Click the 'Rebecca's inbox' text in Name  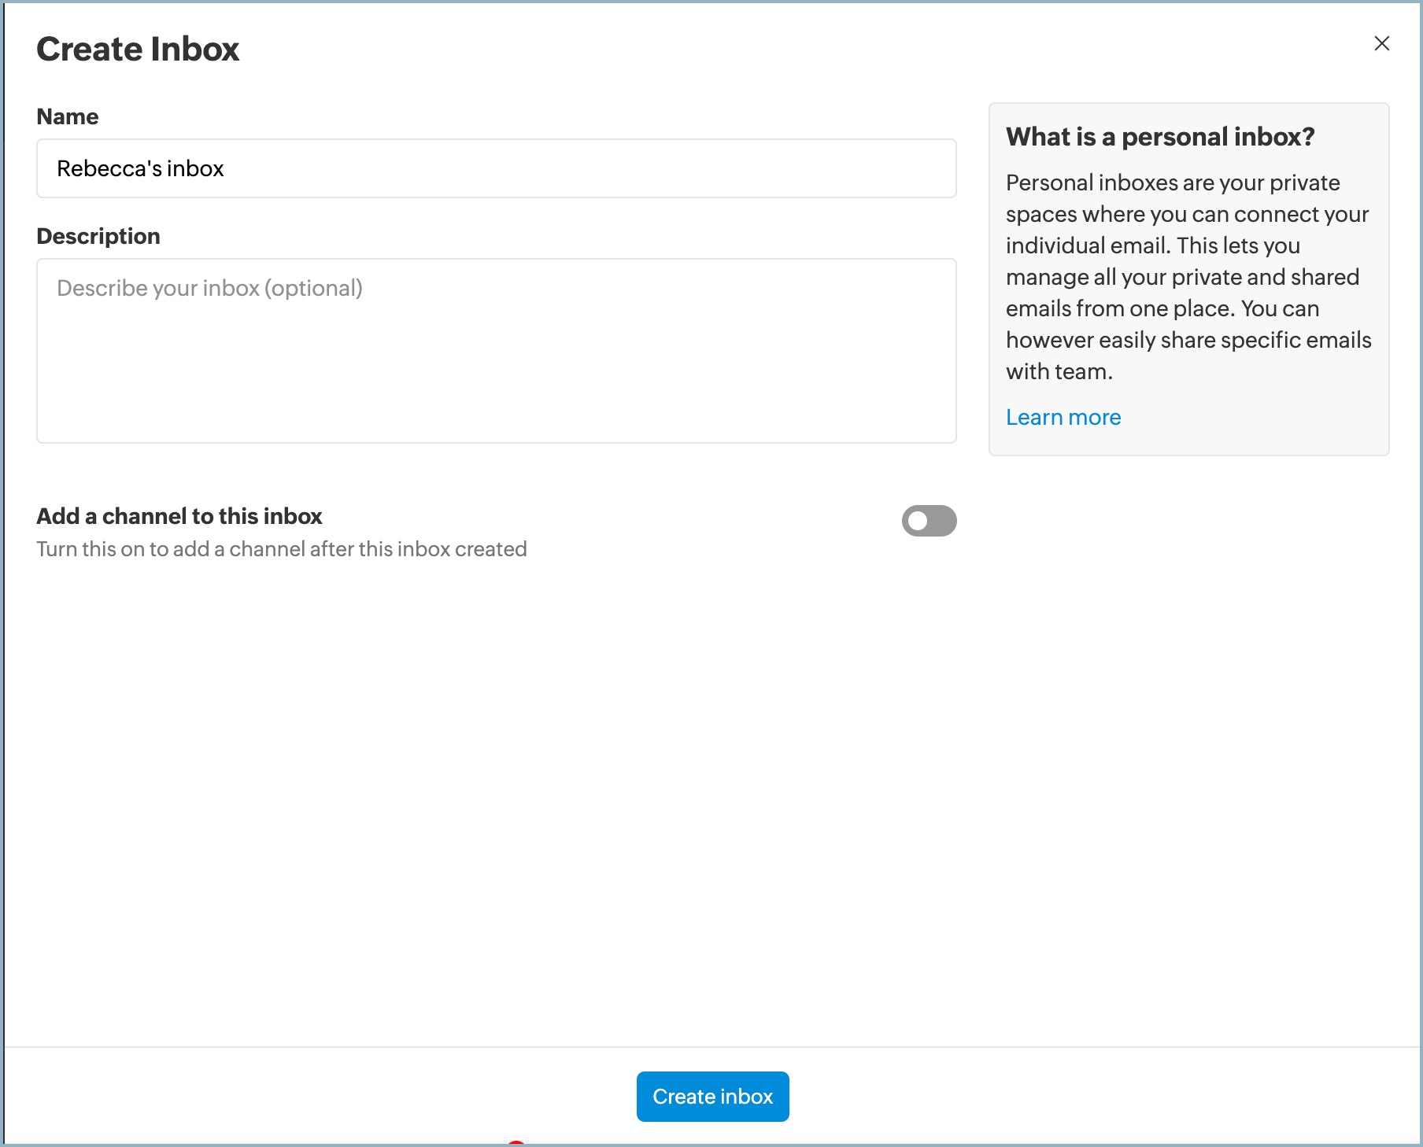coord(140,168)
